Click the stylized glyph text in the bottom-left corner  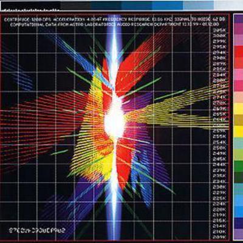[38, 230]
